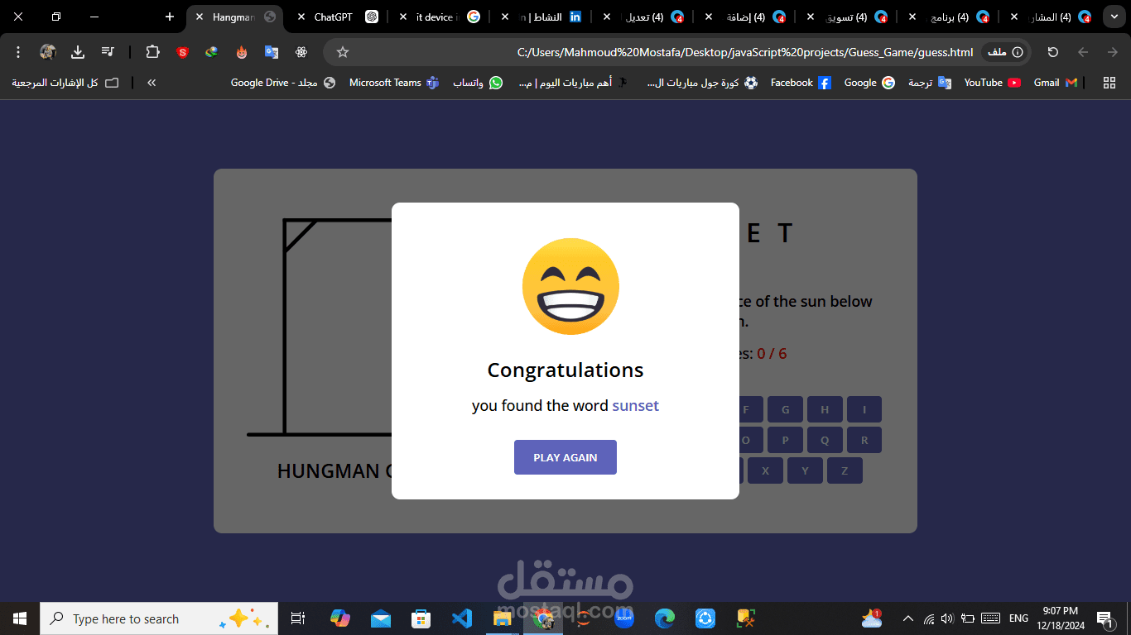Switch to the (4) تعديل tab
This screenshot has height=635, width=1131.
644,17
